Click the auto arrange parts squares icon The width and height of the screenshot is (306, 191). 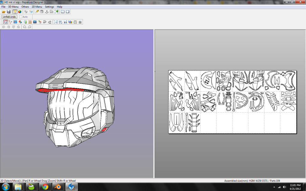click(x=60, y=22)
